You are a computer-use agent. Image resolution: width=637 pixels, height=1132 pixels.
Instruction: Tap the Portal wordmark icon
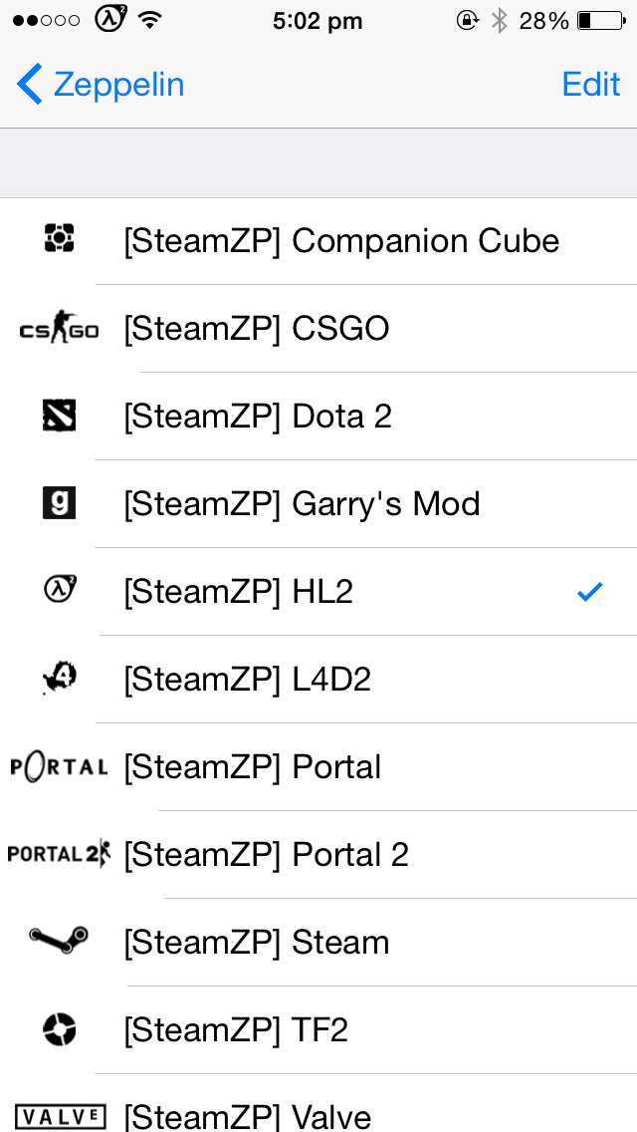[59, 766]
